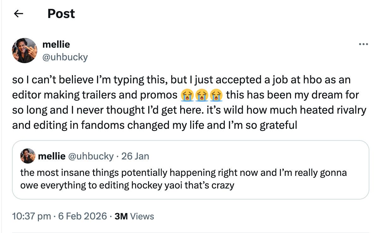Click the small avatar in quoted post

click(28, 156)
